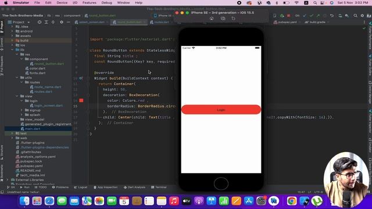Click the red color swatch in editor gutter

(81, 100)
